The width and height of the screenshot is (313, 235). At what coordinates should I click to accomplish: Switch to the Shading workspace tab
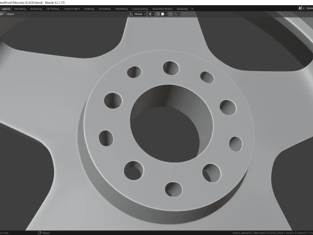point(89,9)
